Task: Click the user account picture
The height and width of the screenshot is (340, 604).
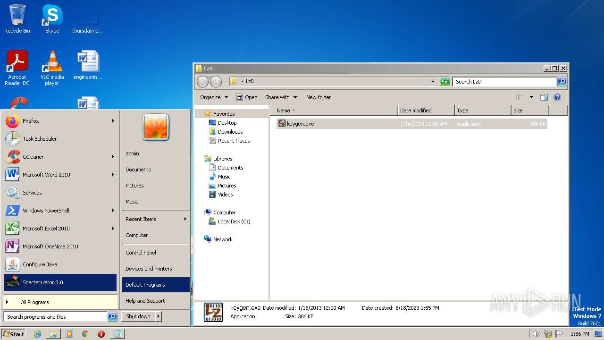Action: 156,127
